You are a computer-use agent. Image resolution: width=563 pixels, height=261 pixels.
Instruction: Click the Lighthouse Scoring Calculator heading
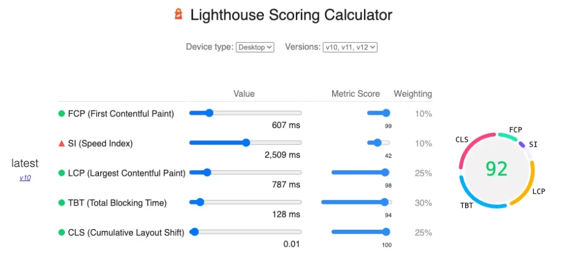(x=291, y=15)
